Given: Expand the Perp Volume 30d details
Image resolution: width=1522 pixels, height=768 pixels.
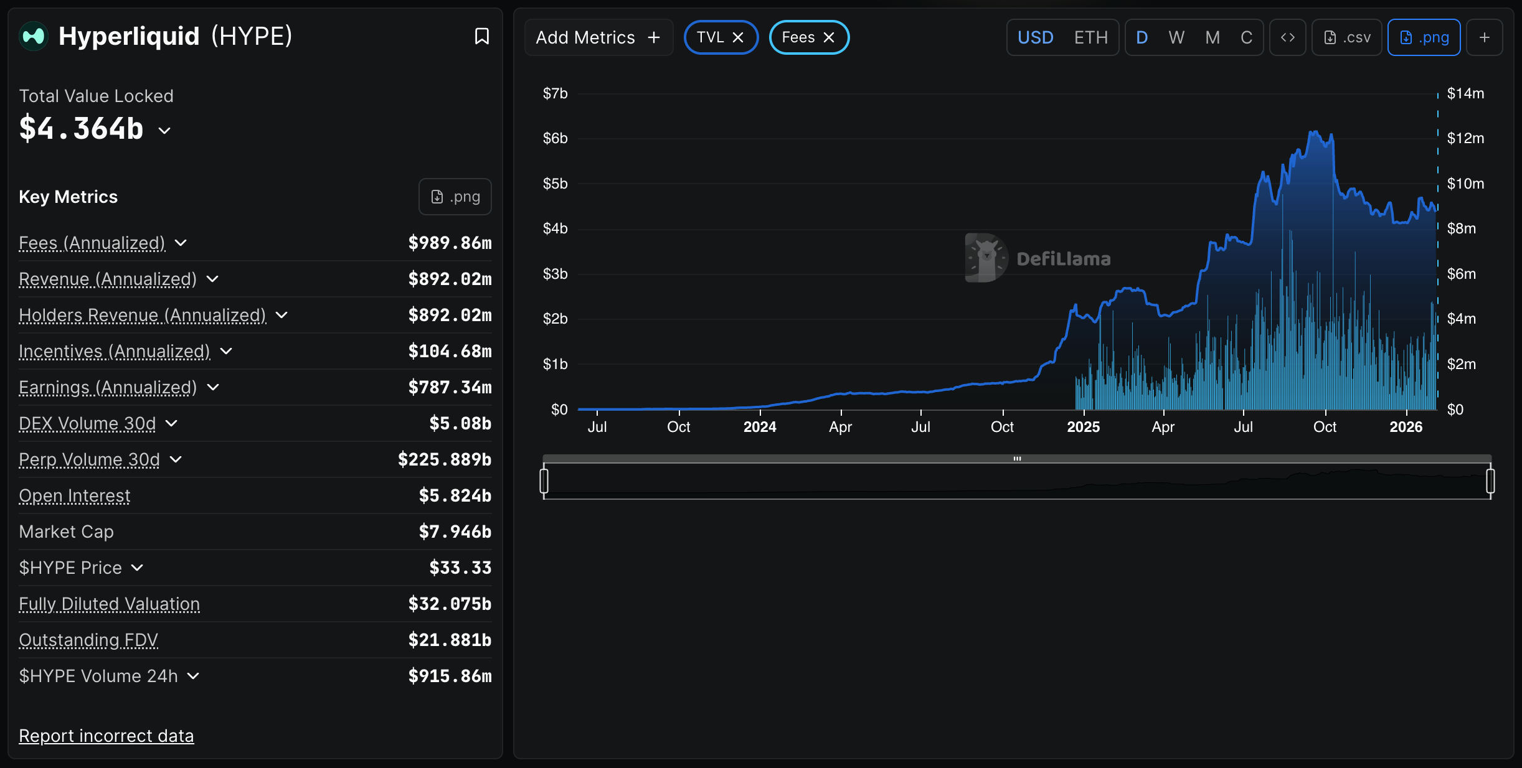Looking at the screenshot, I should click(176, 459).
